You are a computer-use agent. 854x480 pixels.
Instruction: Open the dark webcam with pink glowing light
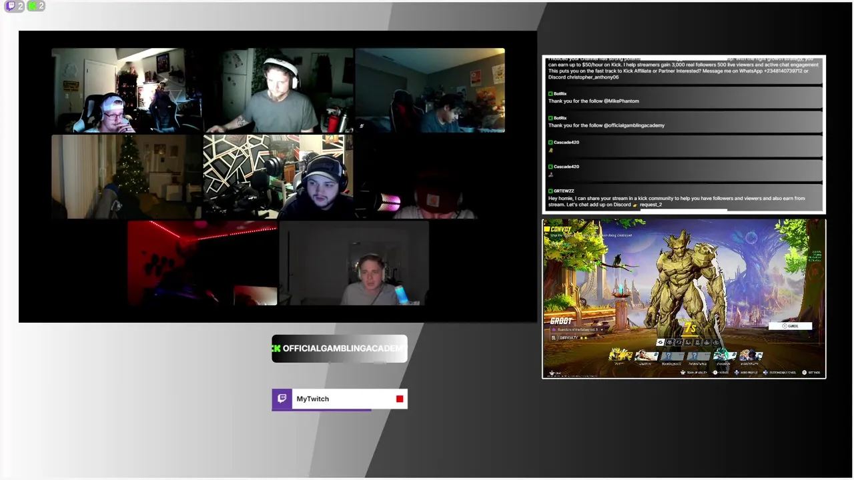click(430, 177)
